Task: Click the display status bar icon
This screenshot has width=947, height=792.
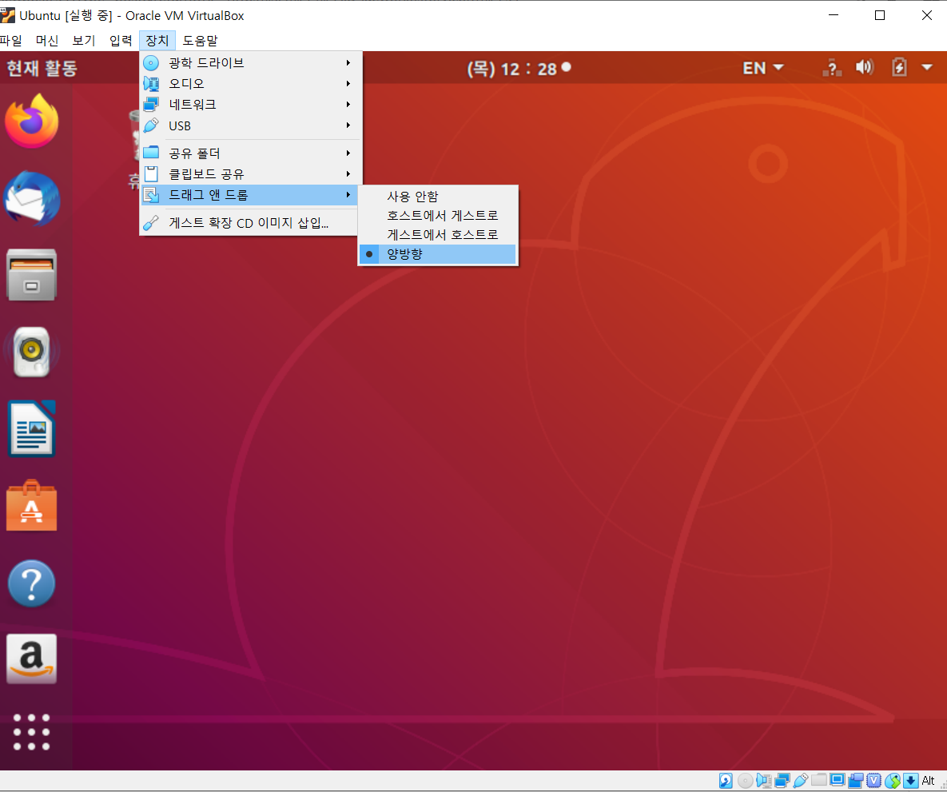Action: pos(837,780)
